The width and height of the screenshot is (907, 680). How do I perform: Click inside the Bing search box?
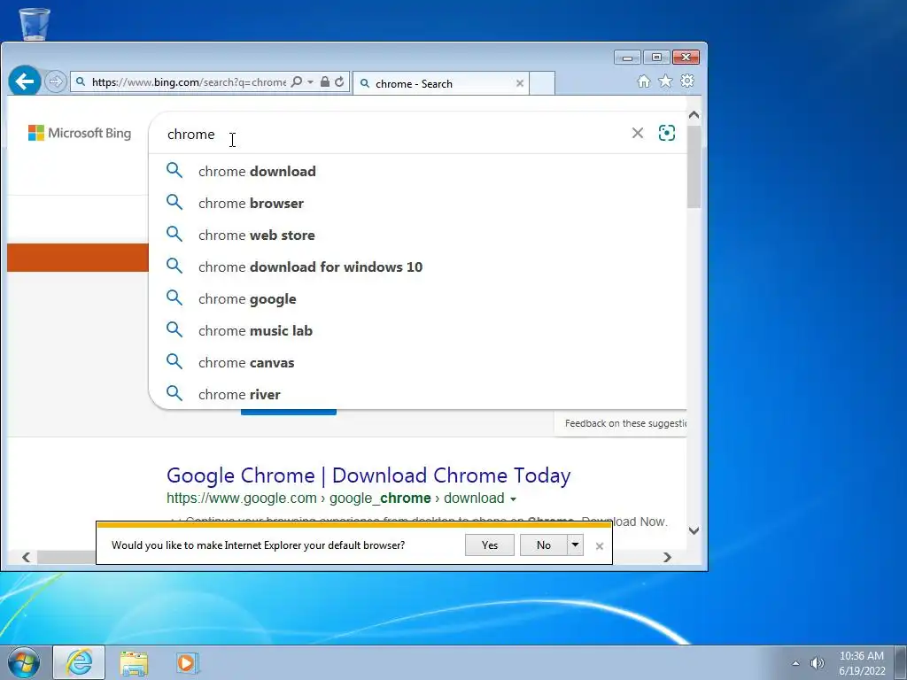(x=393, y=135)
